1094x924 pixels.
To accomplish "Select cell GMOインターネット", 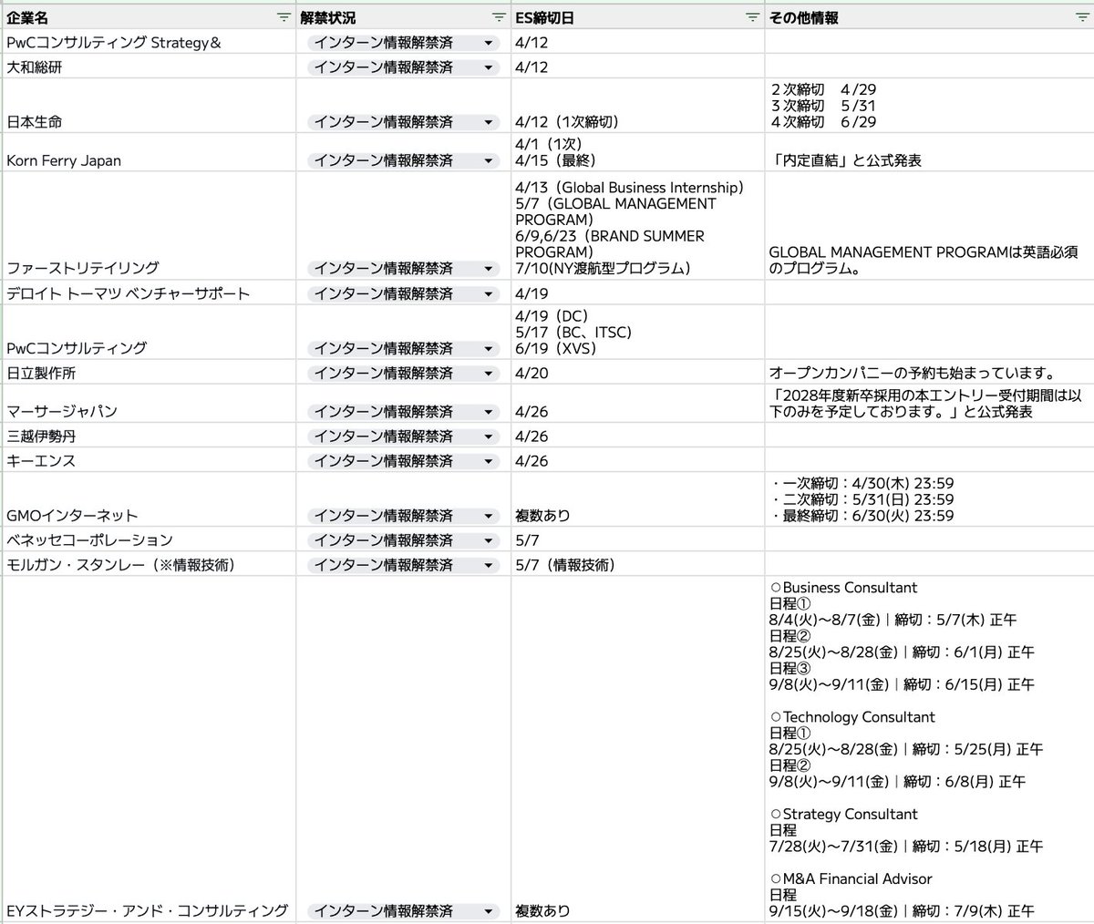I will click(x=148, y=499).
